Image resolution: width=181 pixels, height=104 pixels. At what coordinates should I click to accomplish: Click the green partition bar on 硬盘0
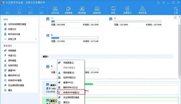(x=89, y=84)
